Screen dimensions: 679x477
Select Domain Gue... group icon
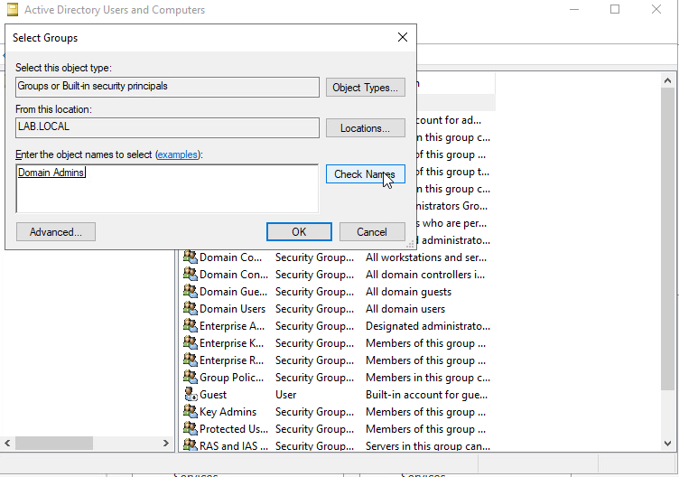pyautogui.click(x=191, y=291)
